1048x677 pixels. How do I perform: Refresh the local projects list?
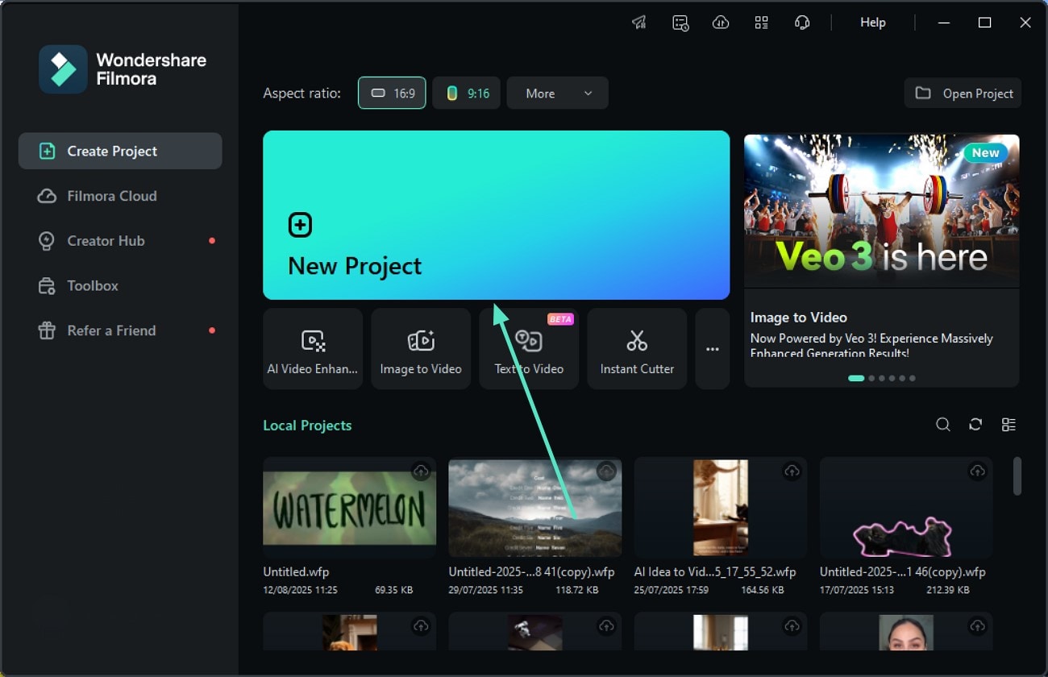pos(975,425)
